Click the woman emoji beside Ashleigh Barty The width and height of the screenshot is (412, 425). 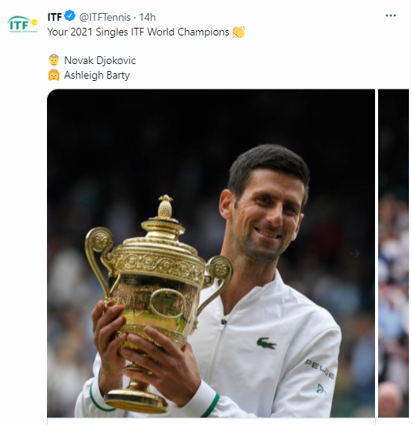pyautogui.click(x=54, y=75)
